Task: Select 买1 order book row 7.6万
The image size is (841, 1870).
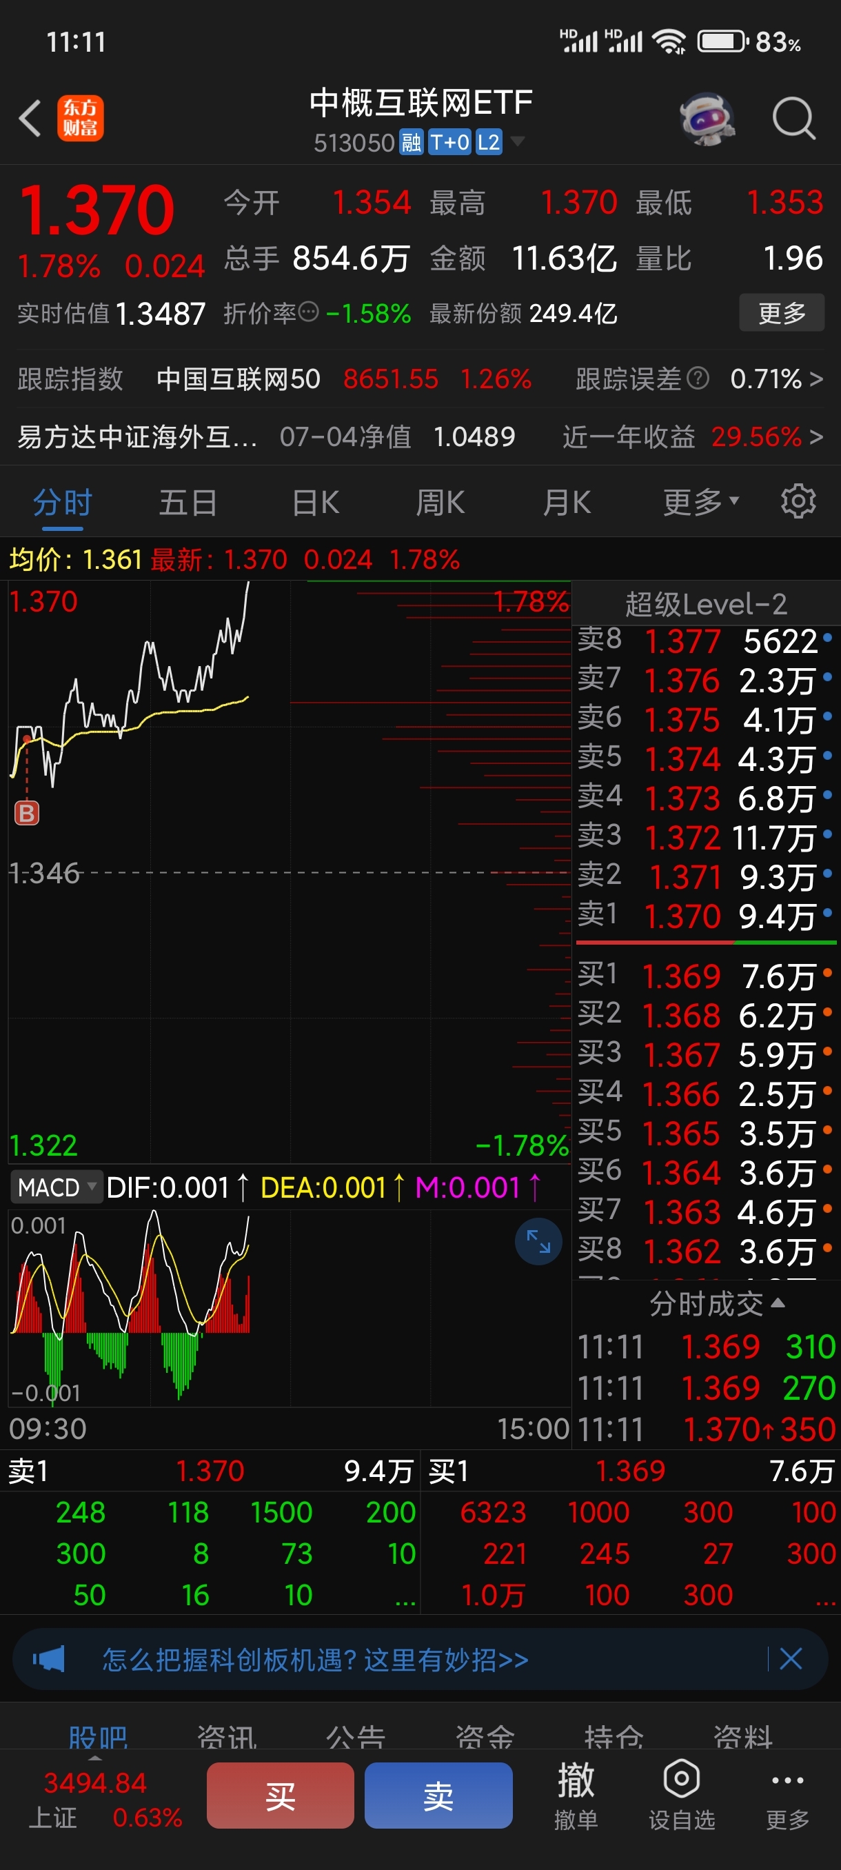Action: point(705,976)
